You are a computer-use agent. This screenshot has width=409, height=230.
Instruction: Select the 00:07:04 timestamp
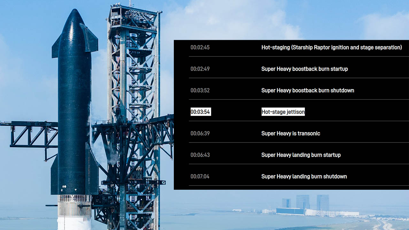(200, 176)
